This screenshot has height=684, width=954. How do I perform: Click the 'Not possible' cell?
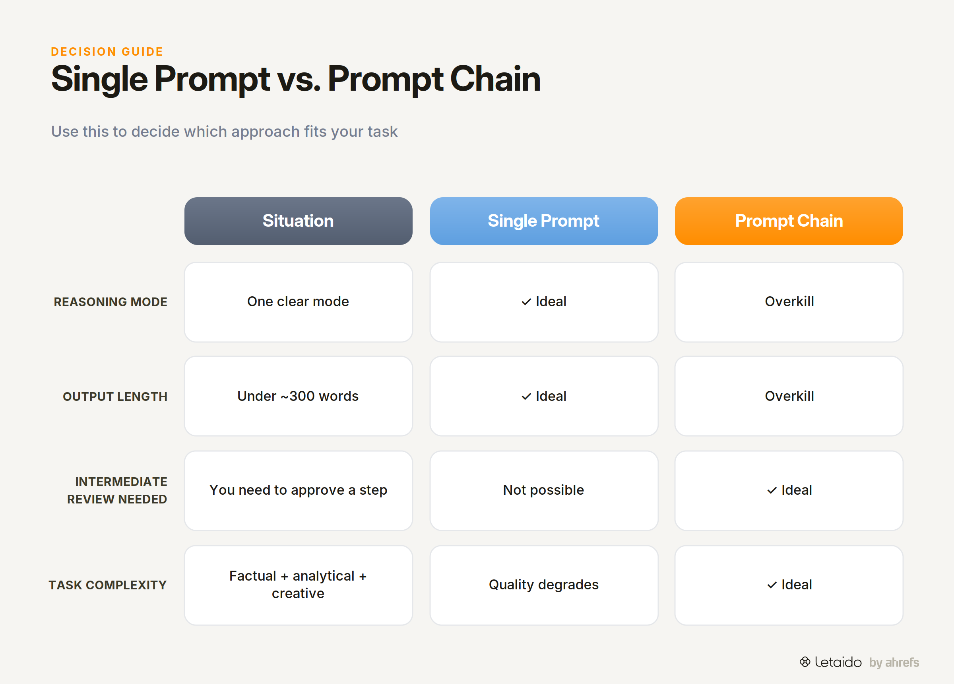click(x=544, y=491)
